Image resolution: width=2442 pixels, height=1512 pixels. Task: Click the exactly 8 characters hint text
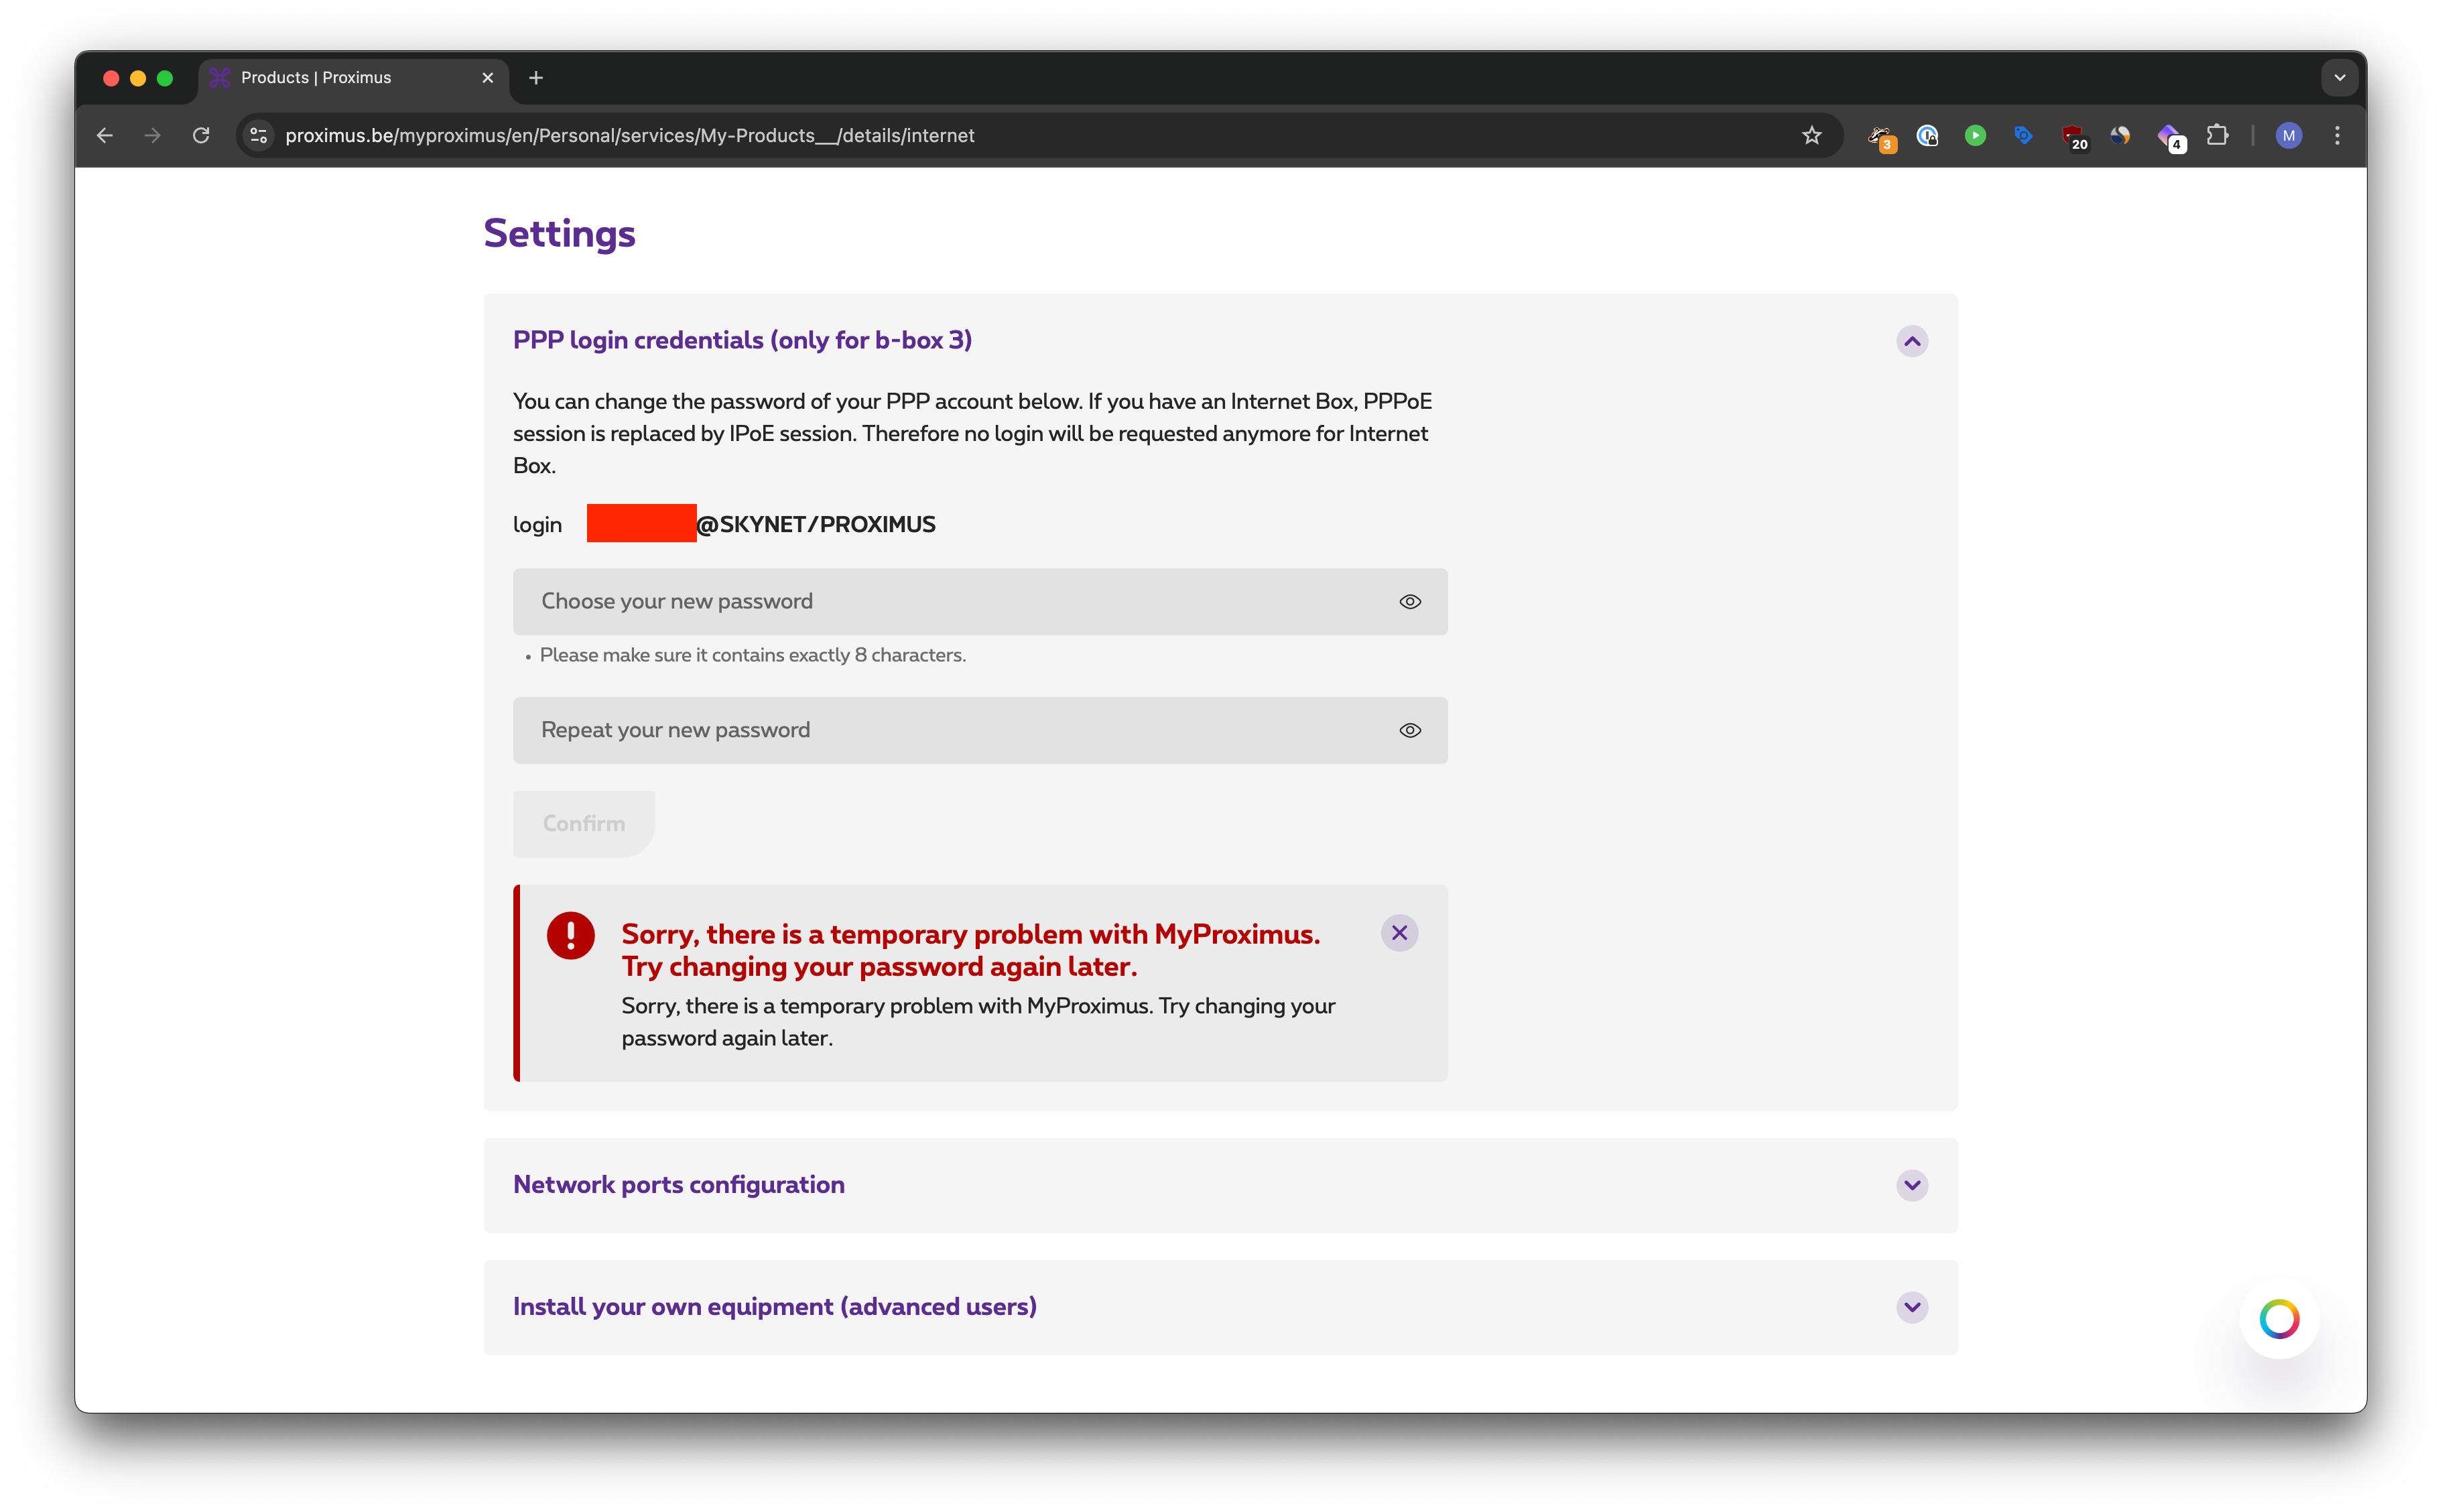[x=753, y=656]
